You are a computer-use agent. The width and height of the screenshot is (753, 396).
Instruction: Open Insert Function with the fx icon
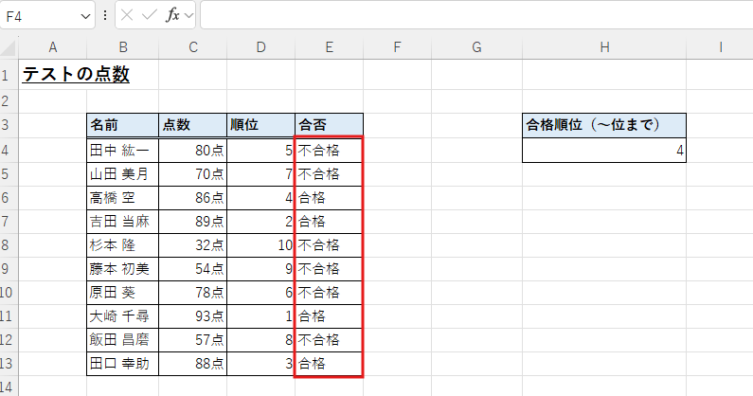(172, 16)
